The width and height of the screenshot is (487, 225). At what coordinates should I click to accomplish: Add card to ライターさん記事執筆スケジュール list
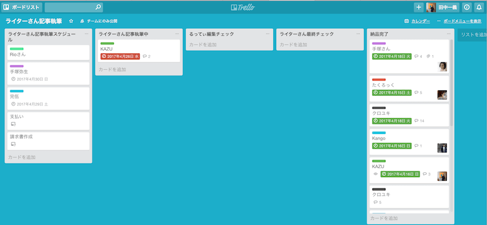22,157
